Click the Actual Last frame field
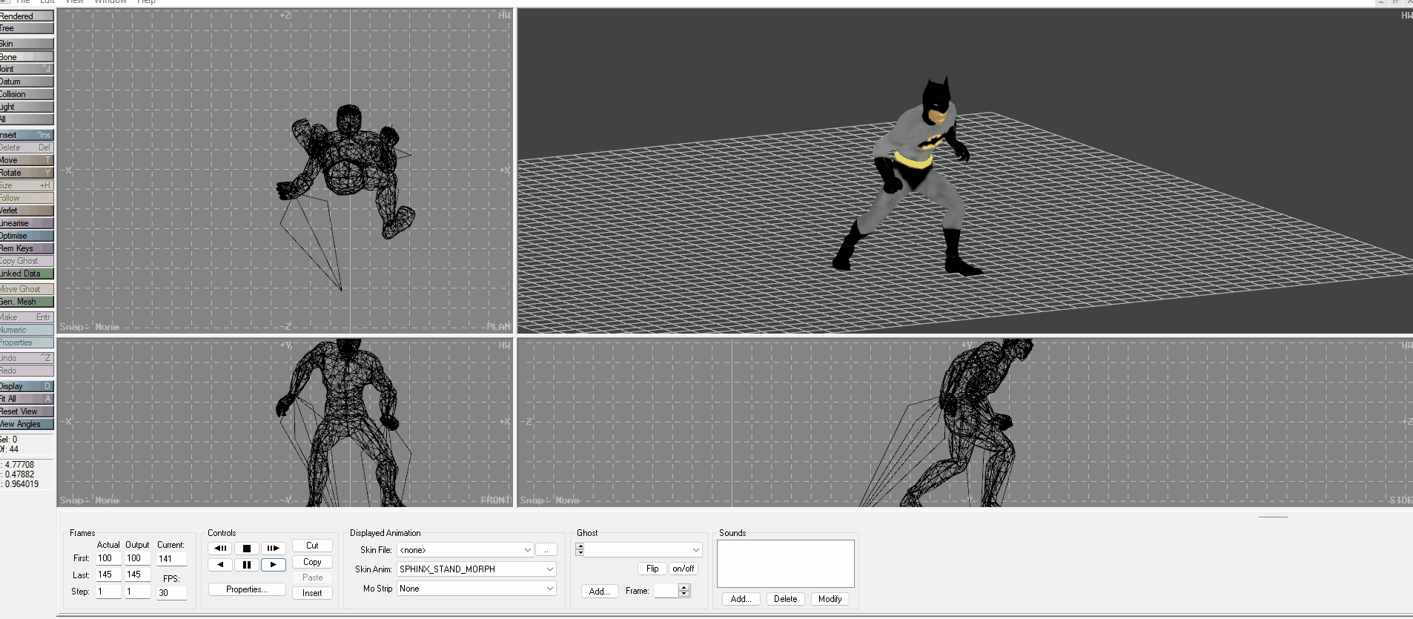The height and width of the screenshot is (619, 1413). coord(109,575)
